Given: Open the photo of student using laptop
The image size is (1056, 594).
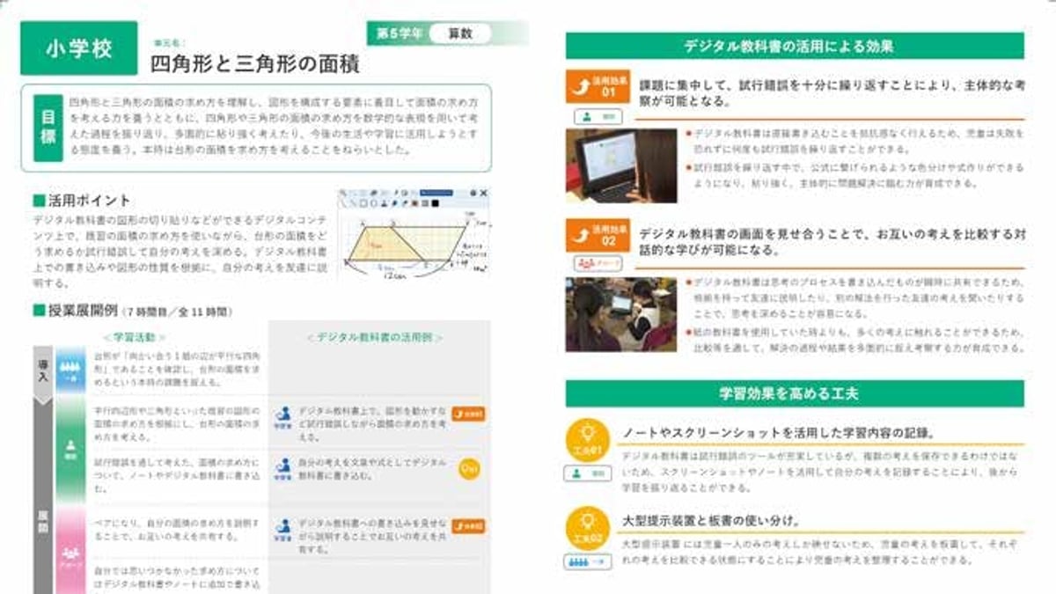Looking at the screenshot, I should pos(621,165).
